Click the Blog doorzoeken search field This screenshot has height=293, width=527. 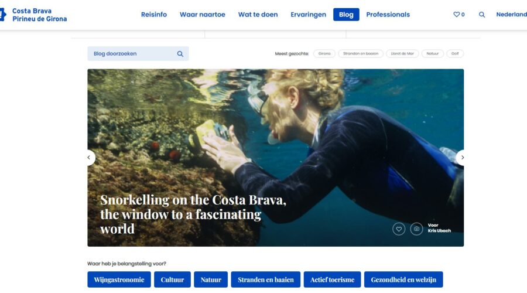pyautogui.click(x=138, y=54)
